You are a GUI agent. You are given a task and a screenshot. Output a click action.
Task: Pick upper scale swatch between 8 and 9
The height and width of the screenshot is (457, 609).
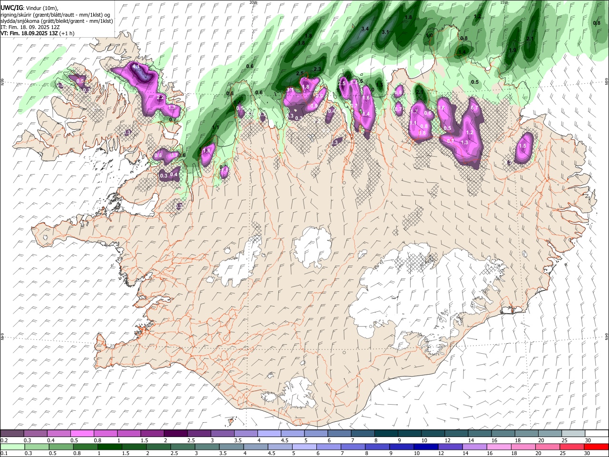pos(385,434)
